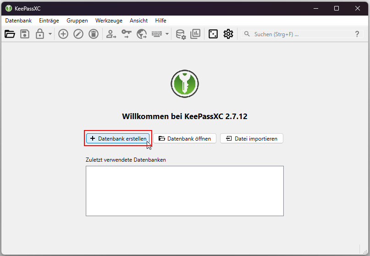Focus the Suchen search field
Viewport: 370px width, 256px height.
pos(302,34)
